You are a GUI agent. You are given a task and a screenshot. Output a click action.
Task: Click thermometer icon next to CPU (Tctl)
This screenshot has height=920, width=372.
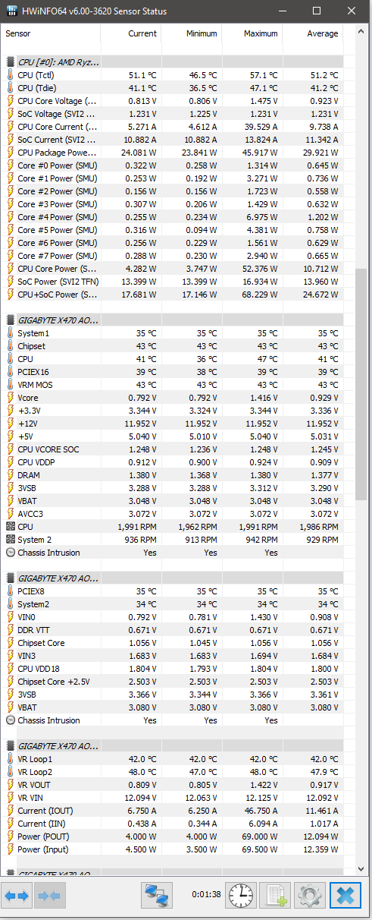click(x=10, y=75)
